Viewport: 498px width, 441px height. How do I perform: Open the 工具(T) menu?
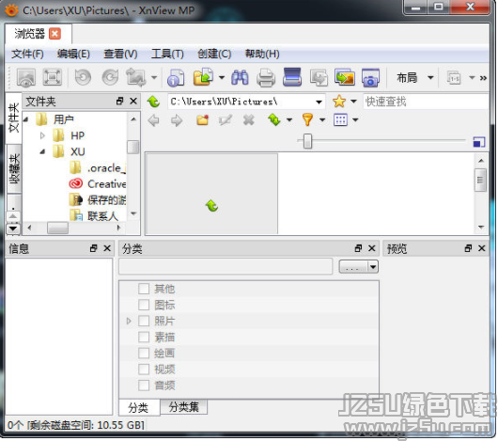[167, 54]
